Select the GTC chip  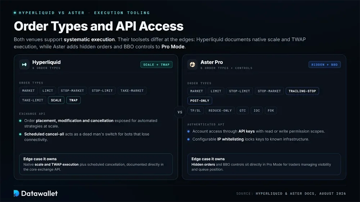click(243, 111)
